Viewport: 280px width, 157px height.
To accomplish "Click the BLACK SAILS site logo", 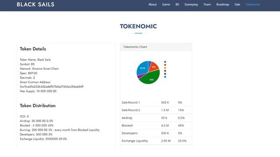I will (x=35, y=4).
